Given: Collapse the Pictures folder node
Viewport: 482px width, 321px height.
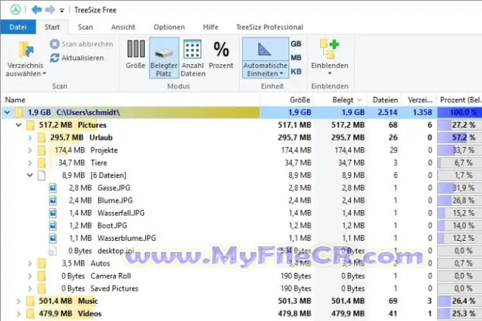Looking at the screenshot, I should (19, 125).
